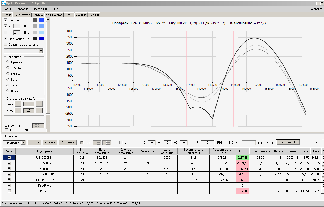Click the Удалить button

tap(50, 142)
